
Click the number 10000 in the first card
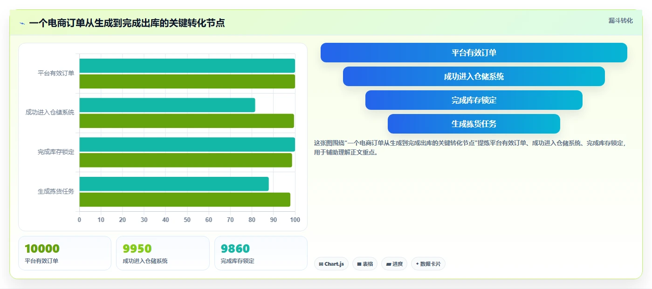coord(42,249)
